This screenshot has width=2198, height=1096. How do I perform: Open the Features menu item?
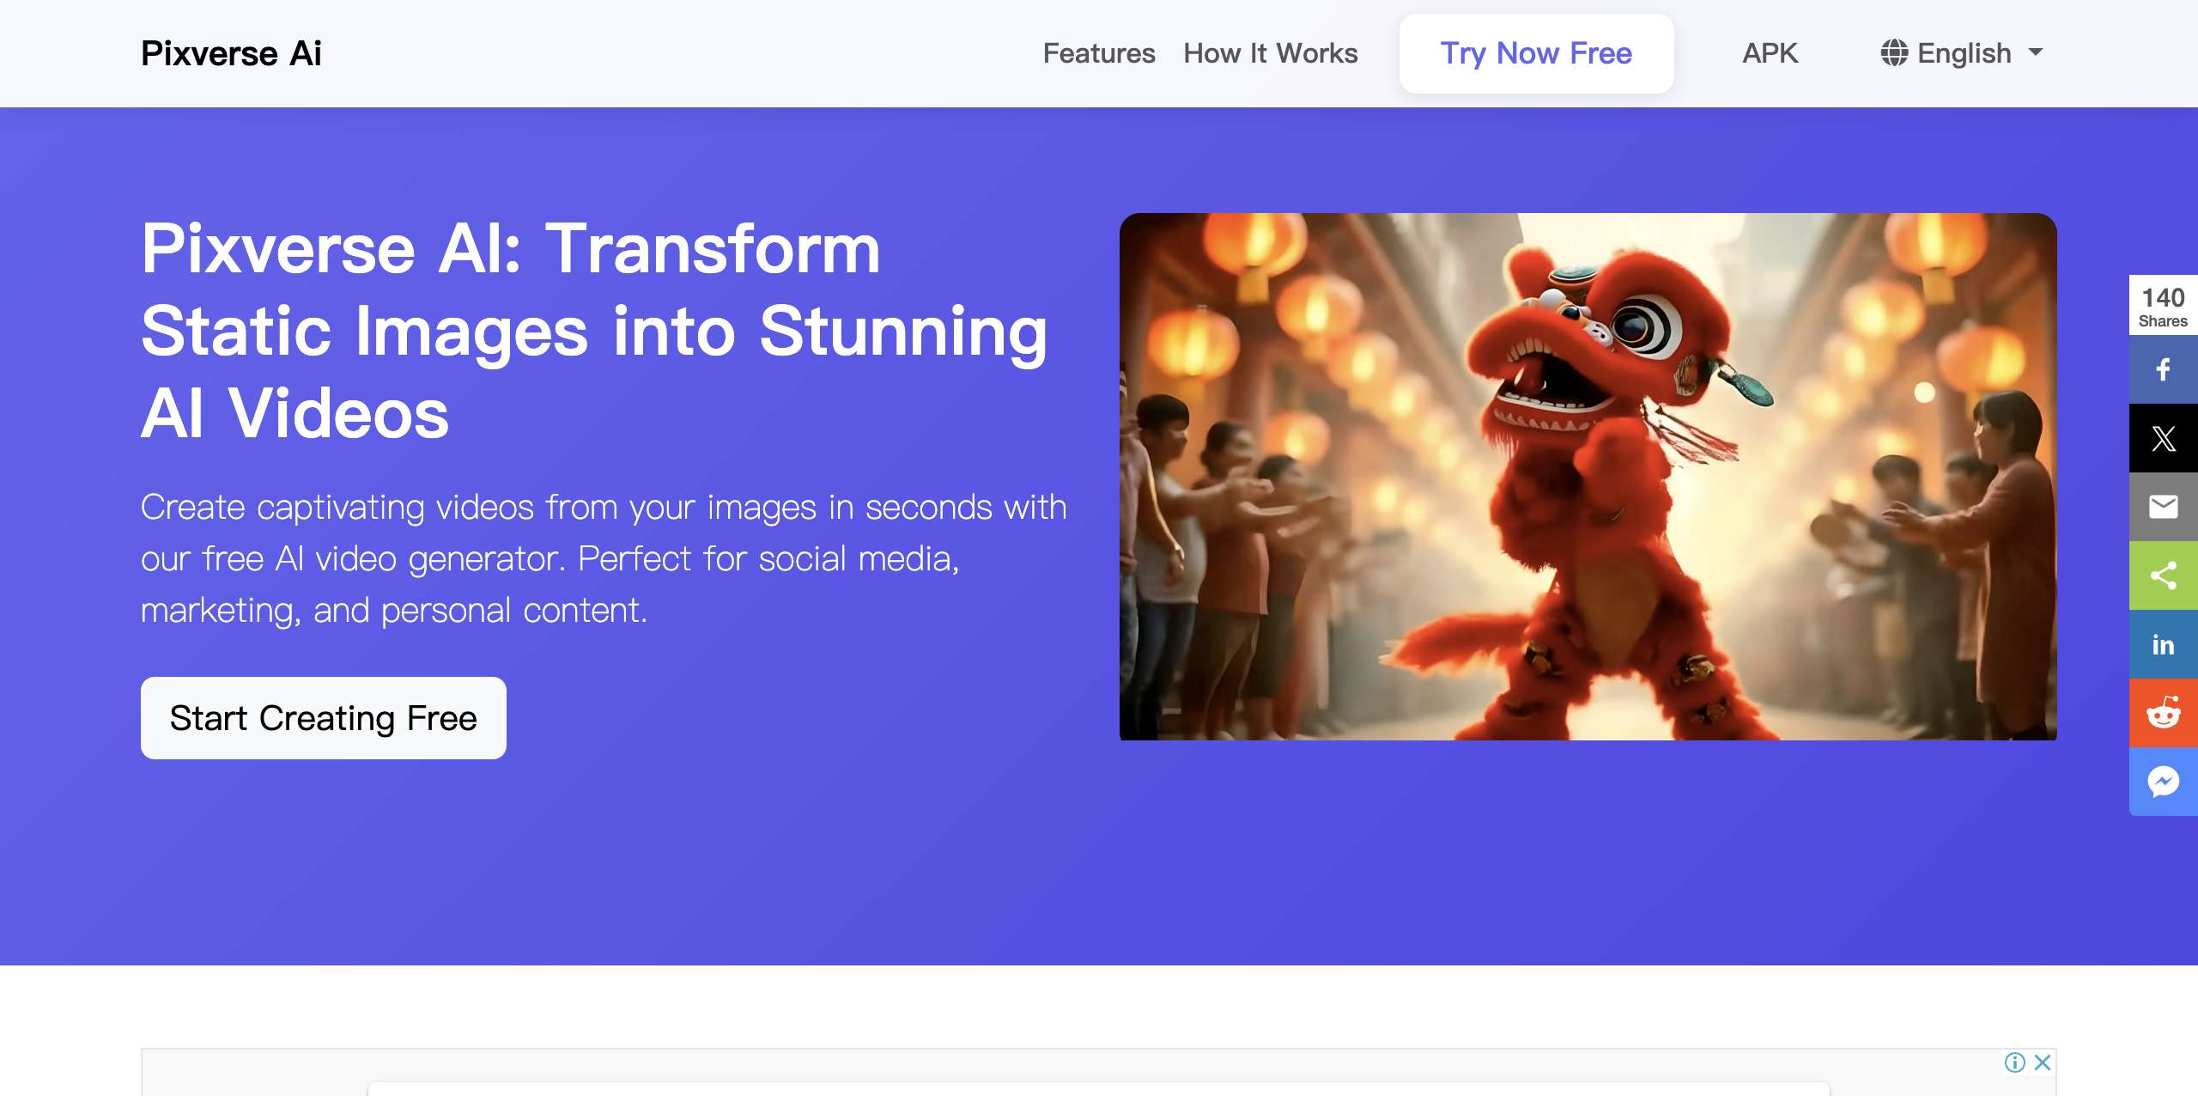pos(1098,53)
